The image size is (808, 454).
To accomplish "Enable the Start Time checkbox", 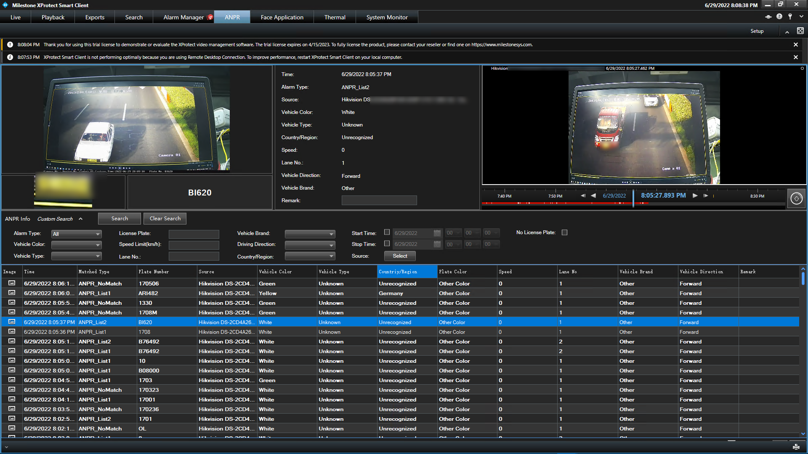I will pos(387,232).
